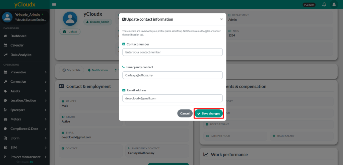343x165 pixels.
Task: Click the USER'S TENANT field
Action: tap(268, 125)
